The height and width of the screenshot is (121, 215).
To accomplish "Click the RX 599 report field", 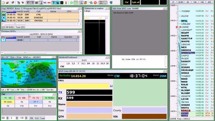I will (x=89, y=98).
